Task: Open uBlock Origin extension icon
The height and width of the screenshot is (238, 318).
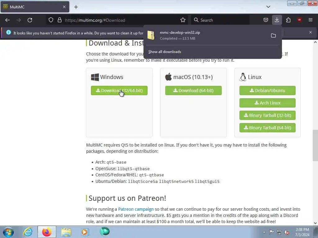Action: [x=299, y=20]
